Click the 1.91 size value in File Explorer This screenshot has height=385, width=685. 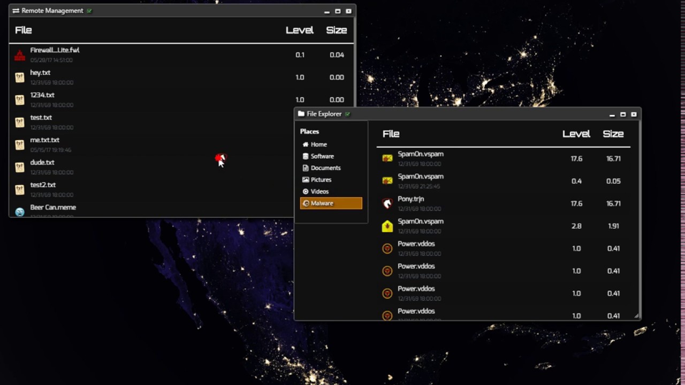pos(614,226)
